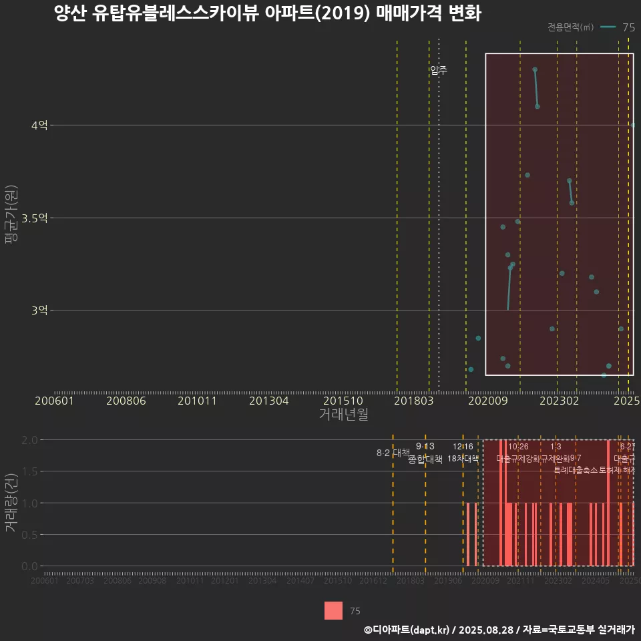Click '201803' on the price chart axis
Viewport: 641px width, 641px height.
[x=413, y=401]
